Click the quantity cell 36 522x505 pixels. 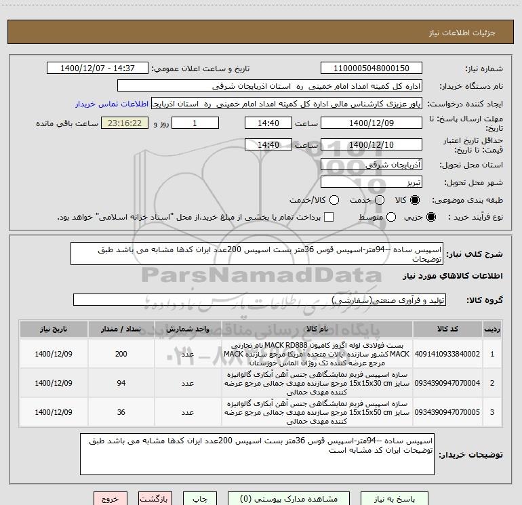pos(121,412)
